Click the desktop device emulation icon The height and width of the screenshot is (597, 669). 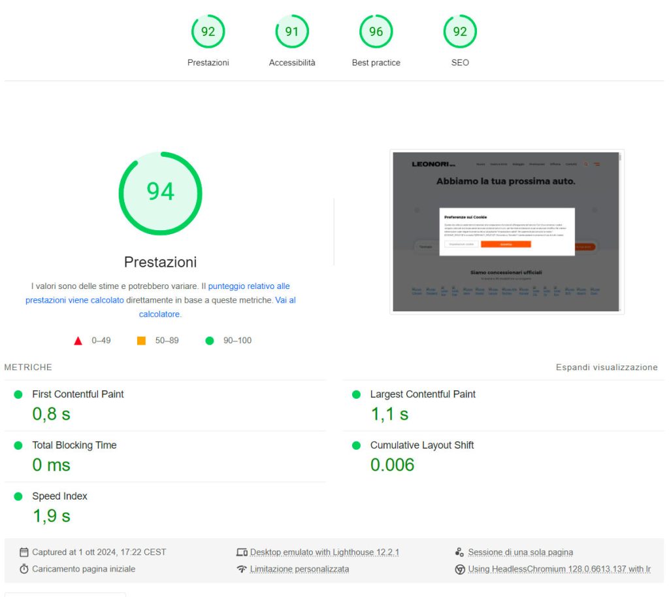pyautogui.click(x=242, y=553)
